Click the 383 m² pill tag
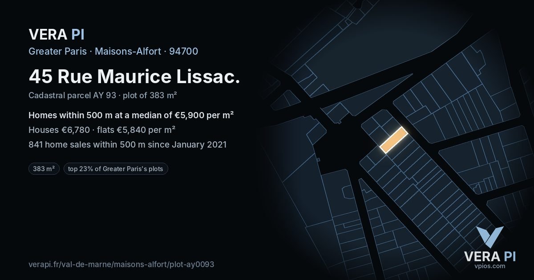The height and width of the screenshot is (280, 534). (44, 169)
